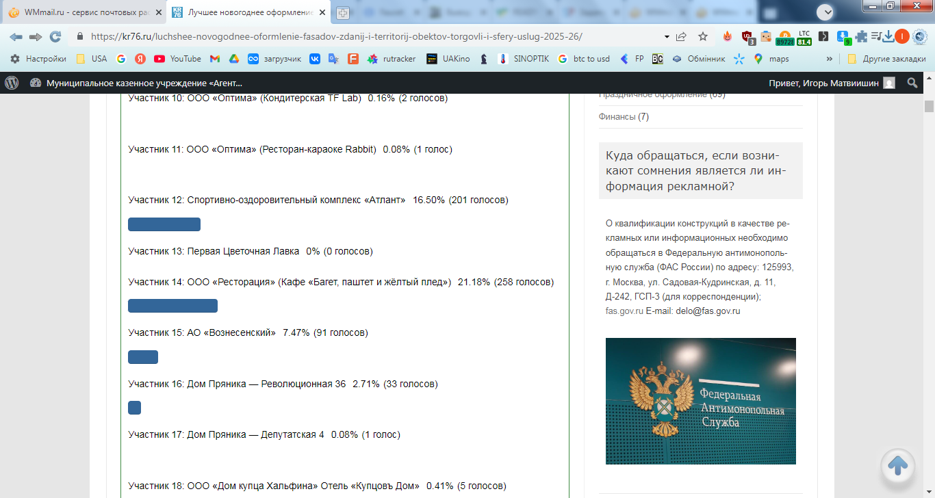This screenshot has height=498, width=935.
Task: Click the Участник 14 «Ресторация» vote bar
Action: [172, 306]
